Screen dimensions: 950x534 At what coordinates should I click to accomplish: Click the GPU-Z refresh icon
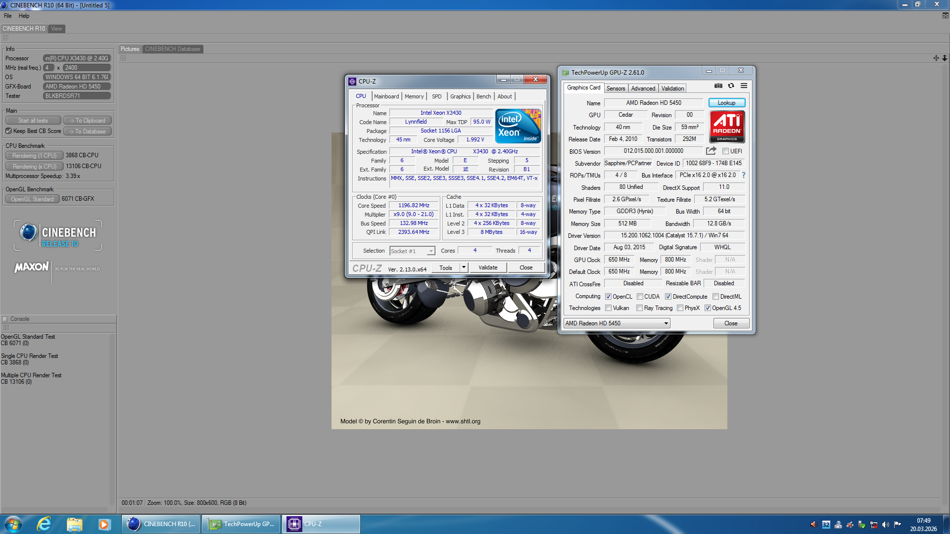731,86
